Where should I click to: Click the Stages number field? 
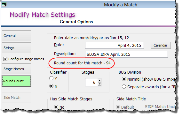[92, 82]
